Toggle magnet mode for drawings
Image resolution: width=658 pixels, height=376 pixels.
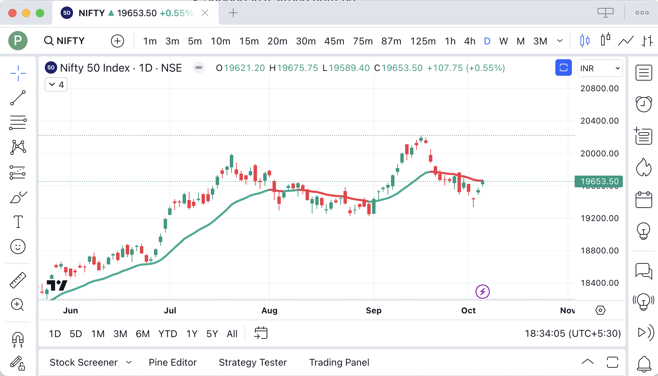coord(18,340)
